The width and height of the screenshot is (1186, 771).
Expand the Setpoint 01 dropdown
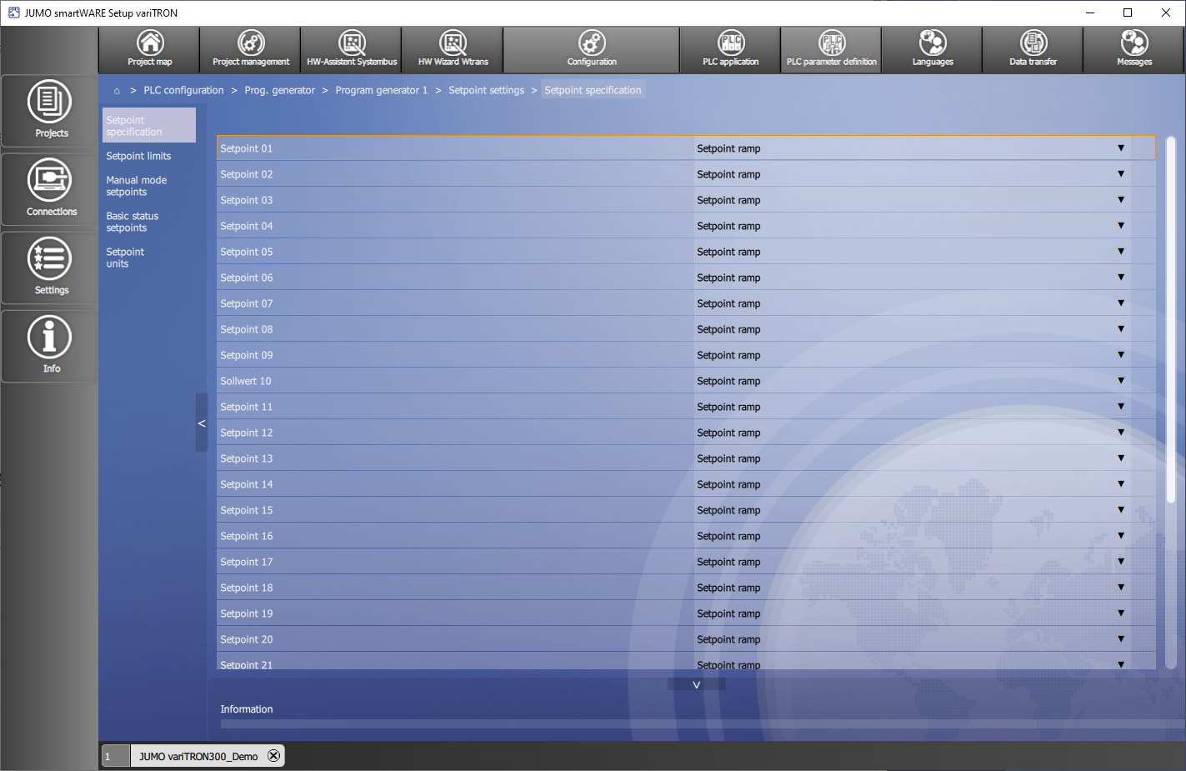(1120, 148)
